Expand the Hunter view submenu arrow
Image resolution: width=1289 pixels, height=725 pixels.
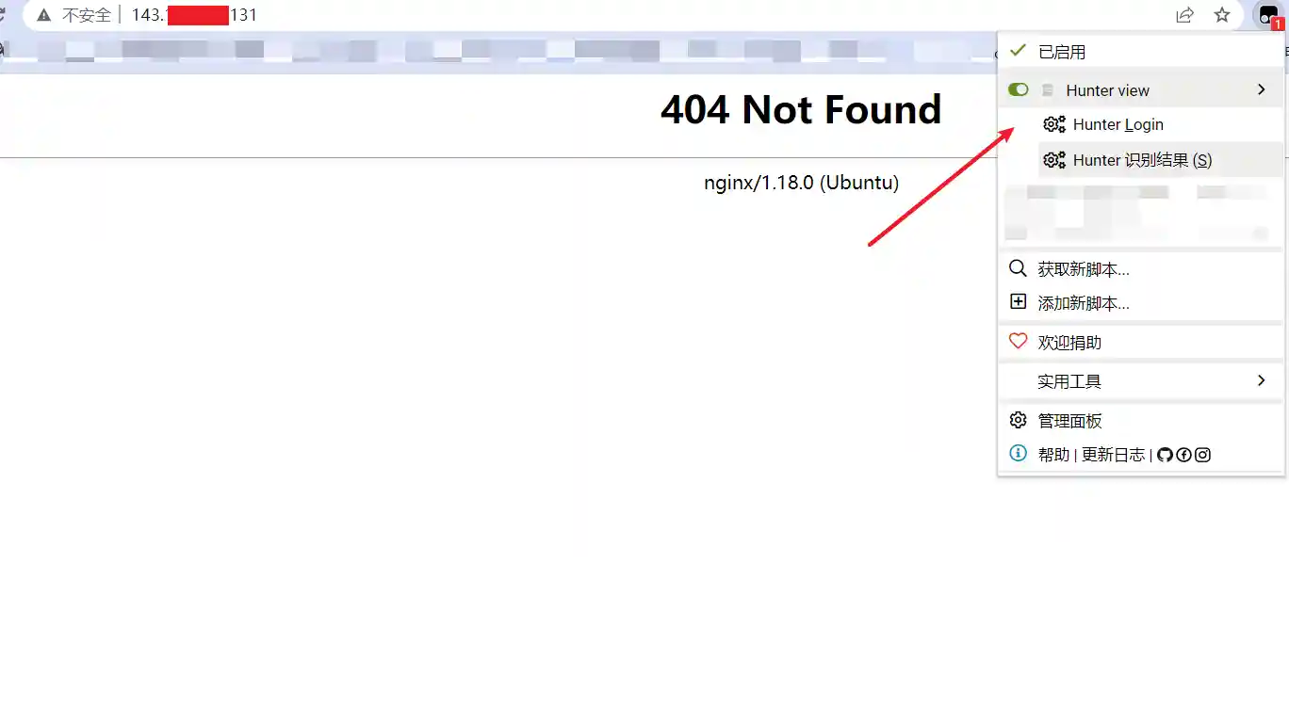coord(1262,89)
